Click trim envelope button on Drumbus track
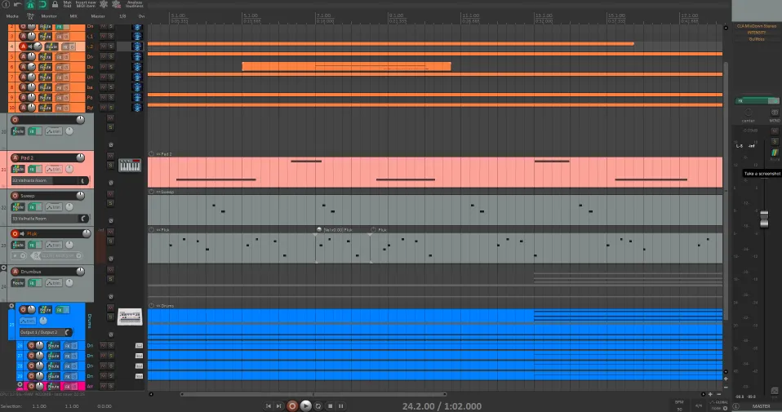The width and height of the screenshot is (782, 412). tap(53, 283)
